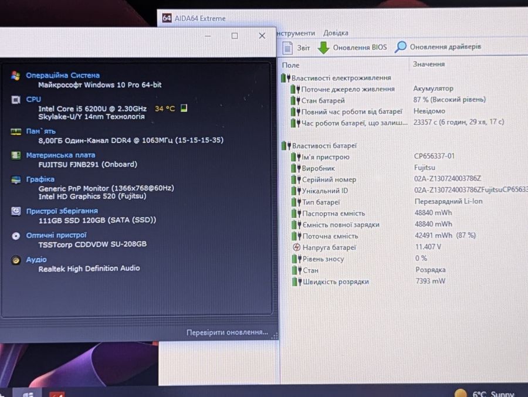Click the Оптичні пристрої disc icon

[x=16, y=236]
